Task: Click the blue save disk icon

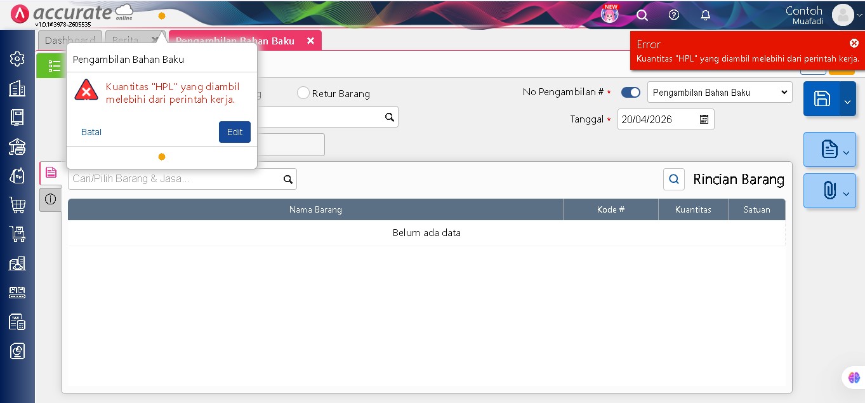Action: coord(821,98)
